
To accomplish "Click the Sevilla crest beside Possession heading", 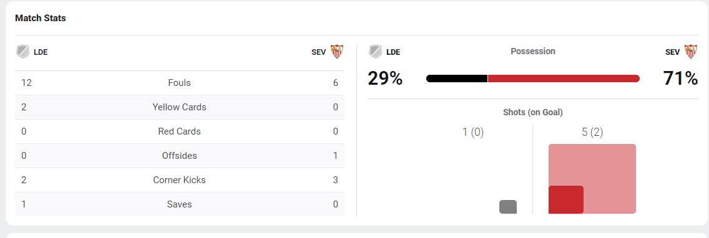I will coord(690,52).
